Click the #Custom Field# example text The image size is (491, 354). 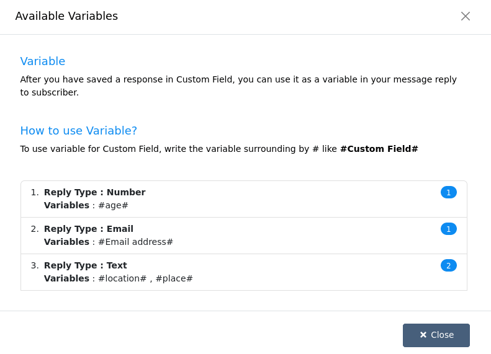coord(379,149)
